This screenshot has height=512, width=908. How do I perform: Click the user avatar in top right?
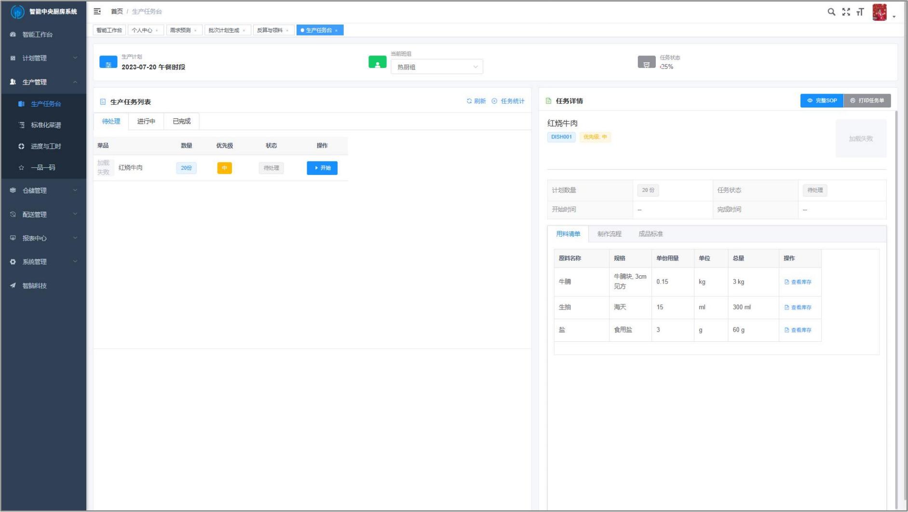pyautogui.click(x=879, y=13)
